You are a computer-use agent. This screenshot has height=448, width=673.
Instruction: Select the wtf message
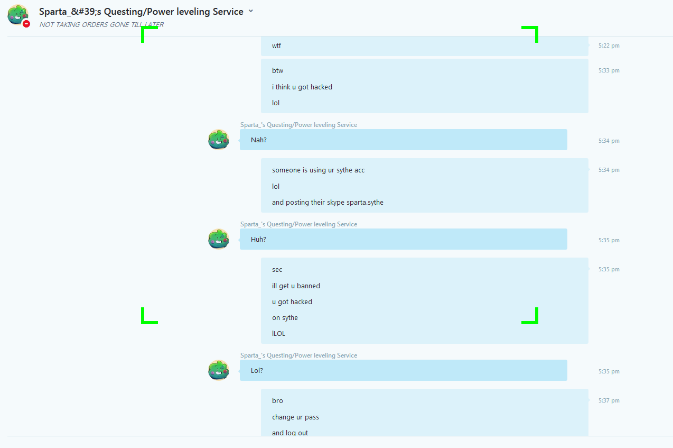click(x=277, y=45)
